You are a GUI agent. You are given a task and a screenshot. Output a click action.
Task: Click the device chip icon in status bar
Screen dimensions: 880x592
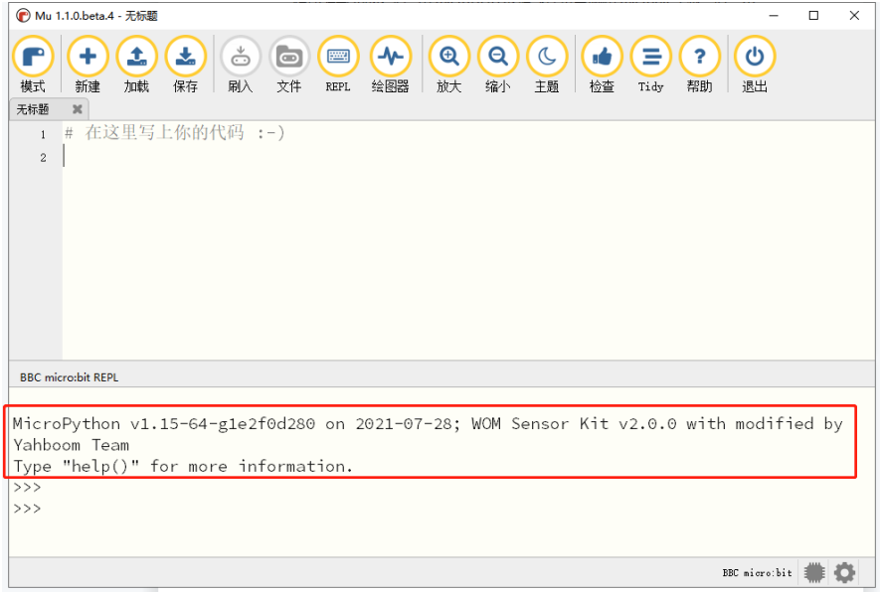point(813,572)
